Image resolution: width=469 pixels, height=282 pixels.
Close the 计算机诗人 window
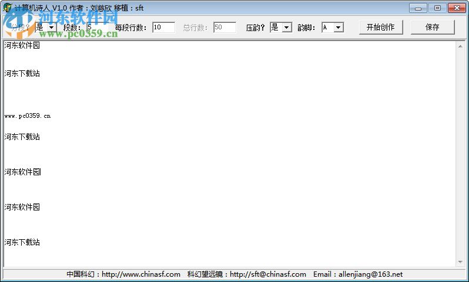click(x=457, y=8)
